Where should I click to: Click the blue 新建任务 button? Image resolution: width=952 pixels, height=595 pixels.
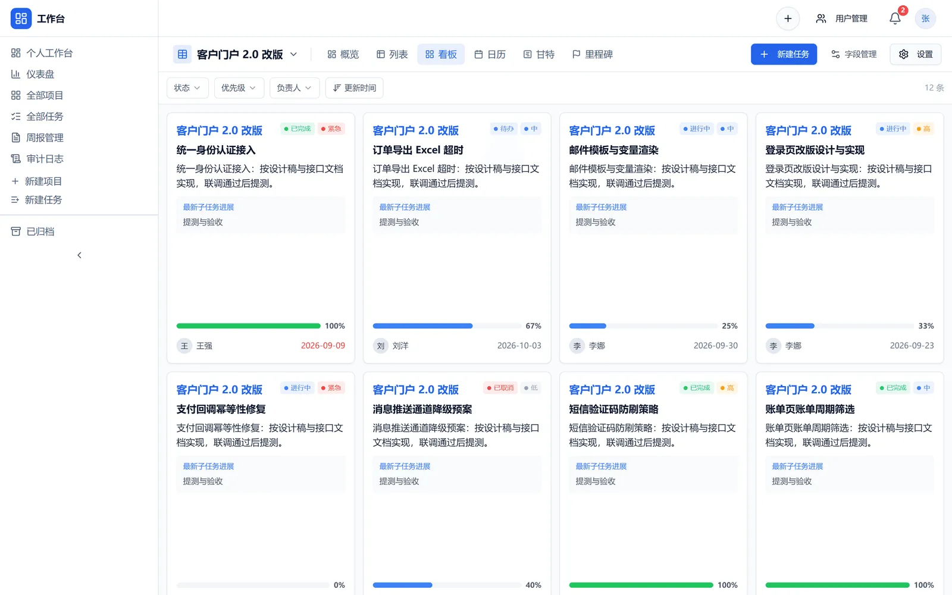(784, 54)
